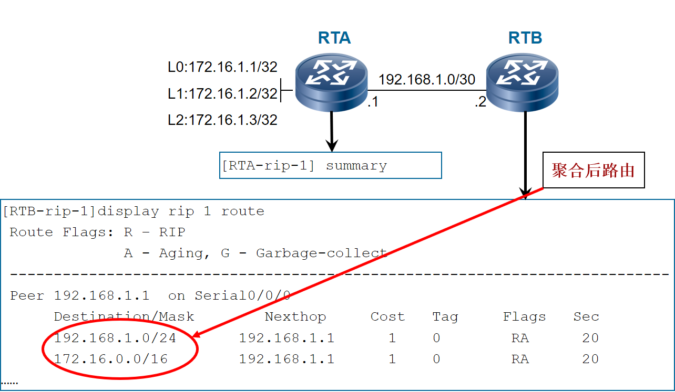Click the A - Aging, G - Garbage-collect line
The height and width of the screenshot is (392, 675).
click(255, 253)
